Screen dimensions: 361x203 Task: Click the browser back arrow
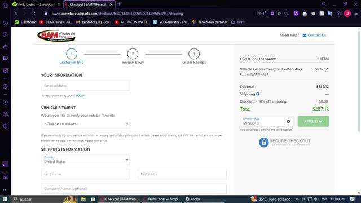click(16, 14)
